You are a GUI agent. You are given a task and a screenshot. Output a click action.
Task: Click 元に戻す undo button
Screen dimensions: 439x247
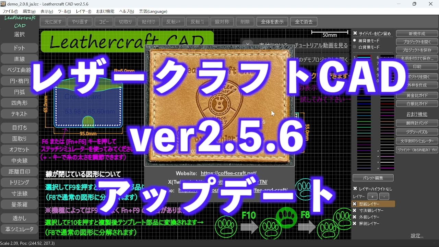point(53,22)
